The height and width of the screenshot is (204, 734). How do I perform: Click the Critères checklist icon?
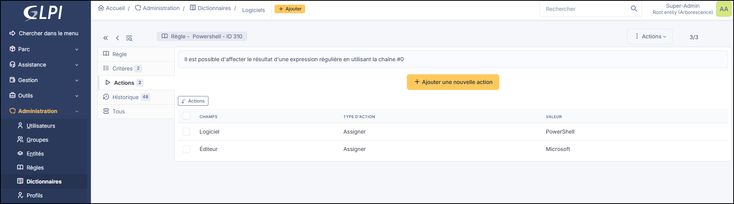pyautogui.click(x=106, y=69)
